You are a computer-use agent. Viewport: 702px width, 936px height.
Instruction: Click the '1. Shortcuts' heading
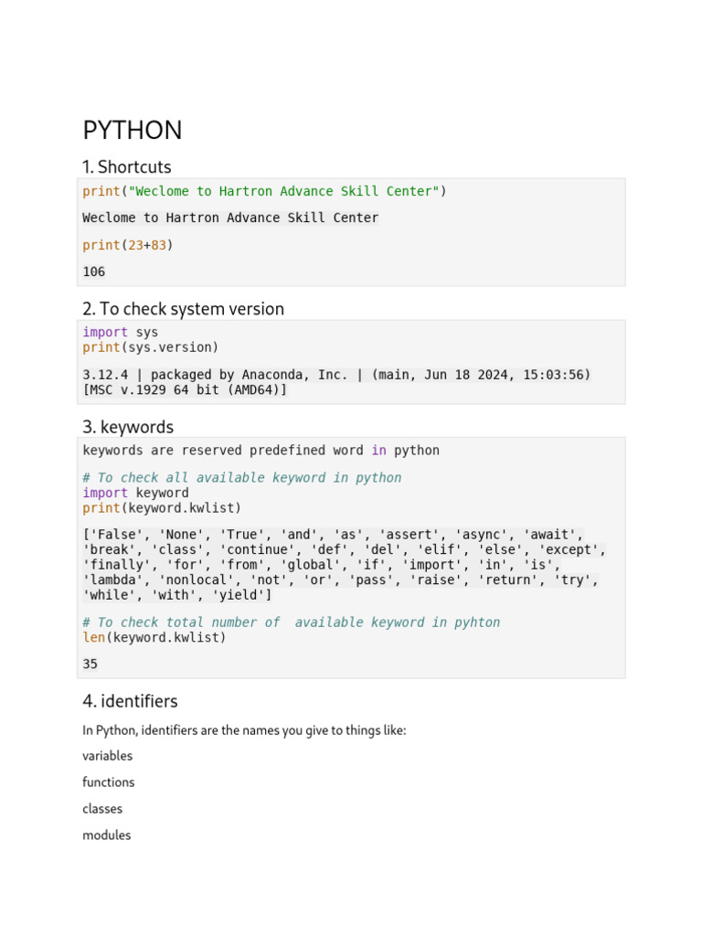point(127,167)
